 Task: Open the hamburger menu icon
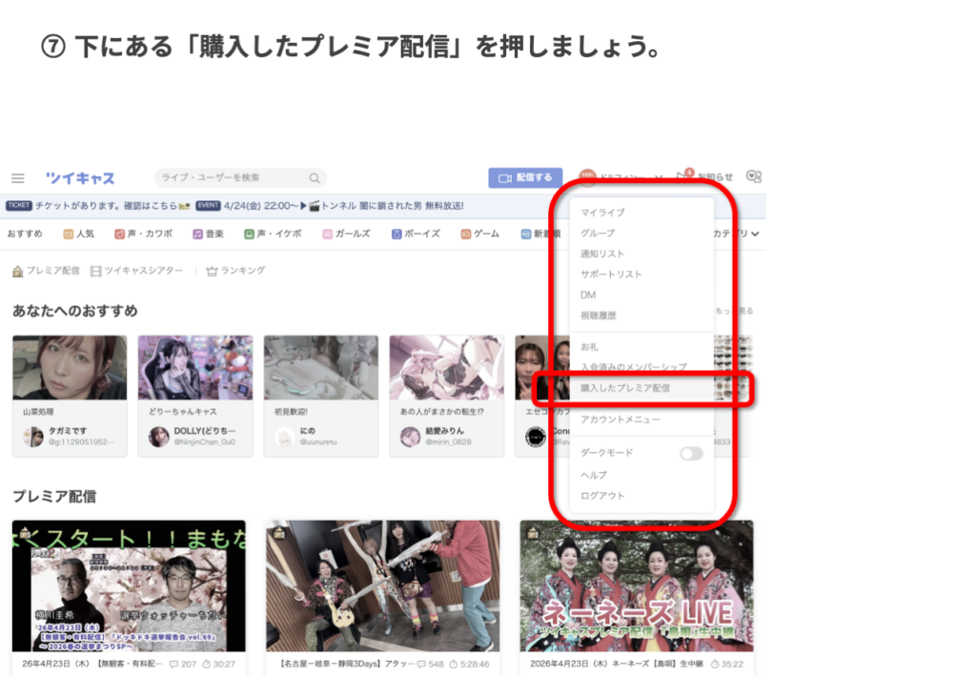click(18, 178)
